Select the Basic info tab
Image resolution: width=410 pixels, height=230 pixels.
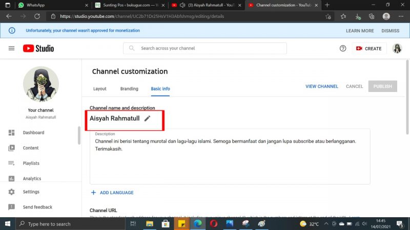coord(160,88)
